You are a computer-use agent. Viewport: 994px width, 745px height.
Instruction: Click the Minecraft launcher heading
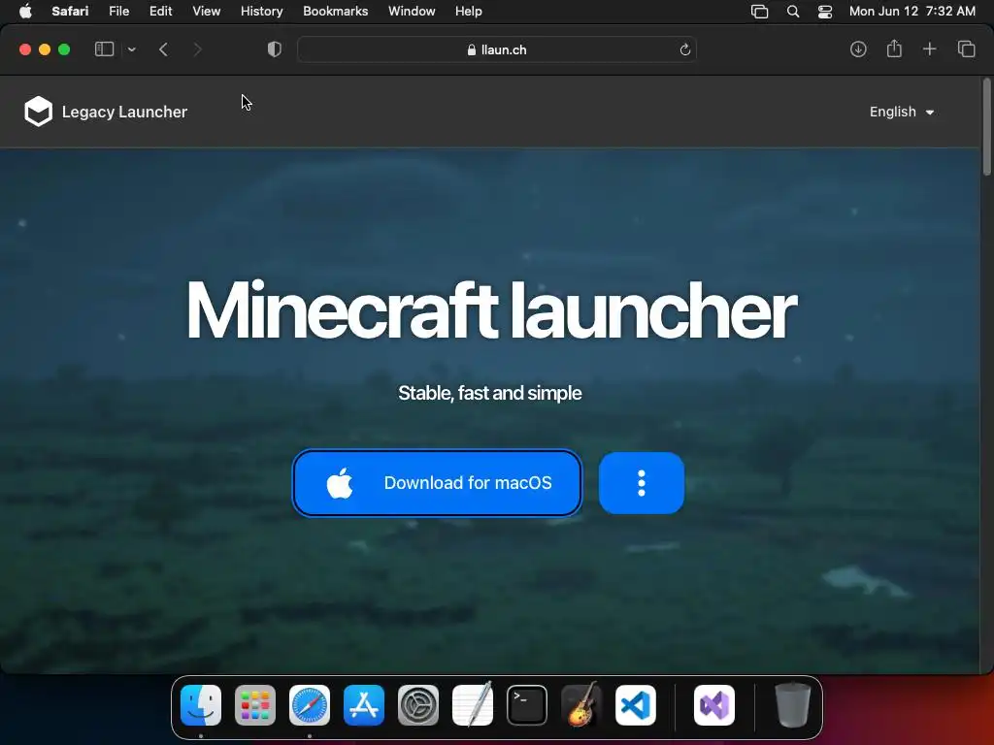click(490, 311)
